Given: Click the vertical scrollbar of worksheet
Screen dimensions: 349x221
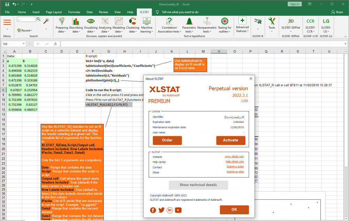Looking at the screenshot, I should click(x=346, y=135).
